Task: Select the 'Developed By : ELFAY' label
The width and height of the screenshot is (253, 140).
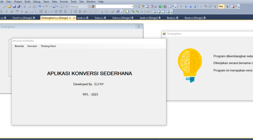Action: (x=88, y=84)
